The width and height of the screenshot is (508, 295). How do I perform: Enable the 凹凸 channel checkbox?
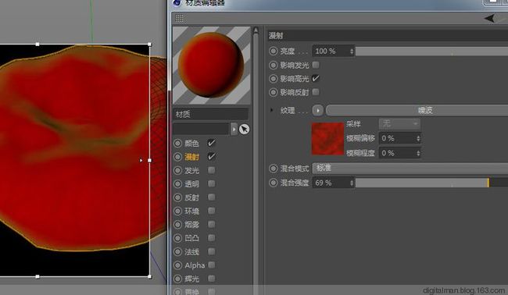[x=212, y=238]
